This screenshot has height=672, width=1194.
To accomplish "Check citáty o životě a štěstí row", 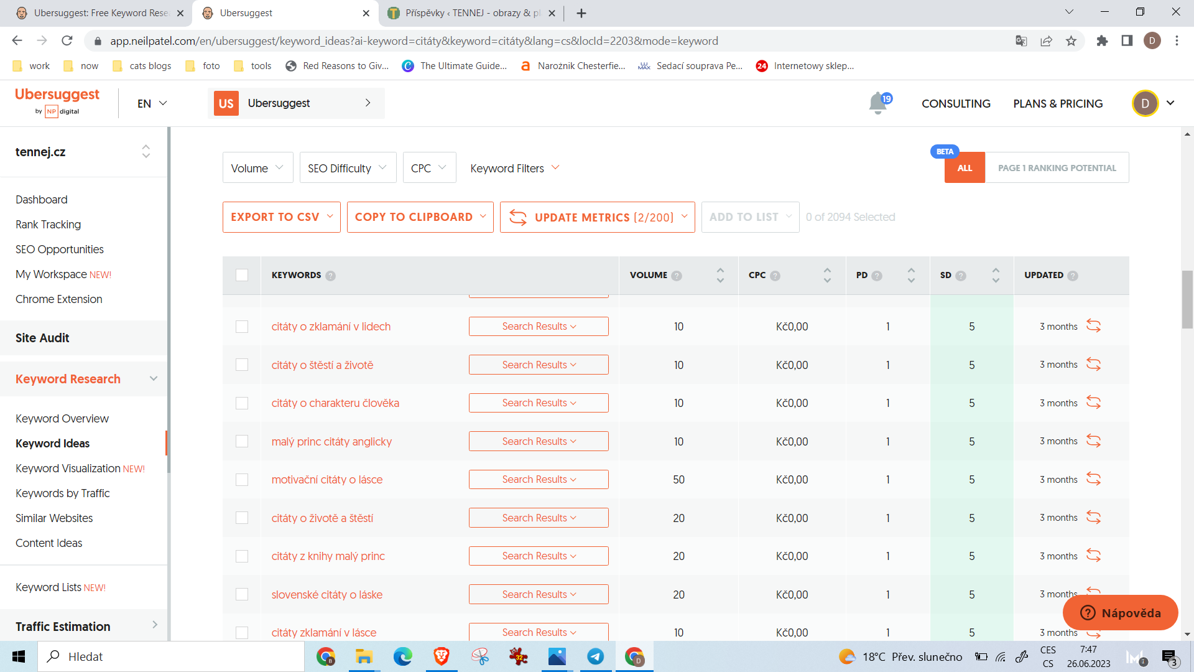I will (242, 518).
